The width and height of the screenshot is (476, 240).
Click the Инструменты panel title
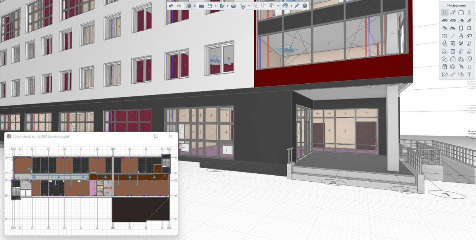[x=457, y=5]
